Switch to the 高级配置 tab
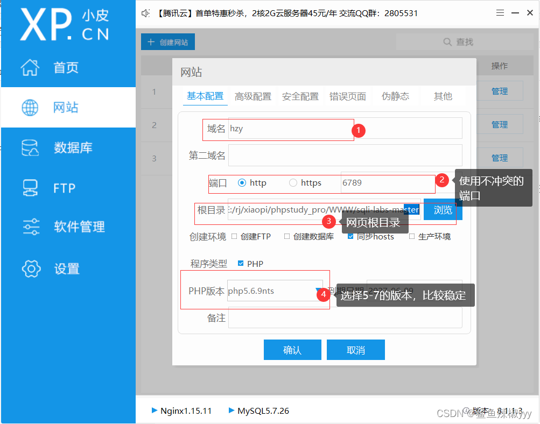The height and width of the screenshot is (424, 540). (x=253, y=96)
